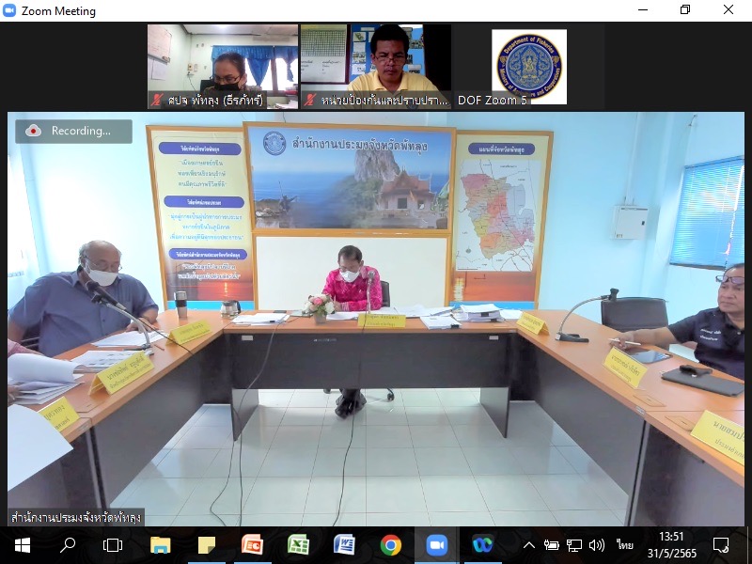Image resolution: width=752 pixels, height=564 pixels.
Task: Switch to Word in the taskbar
Action: coord(344,544)
